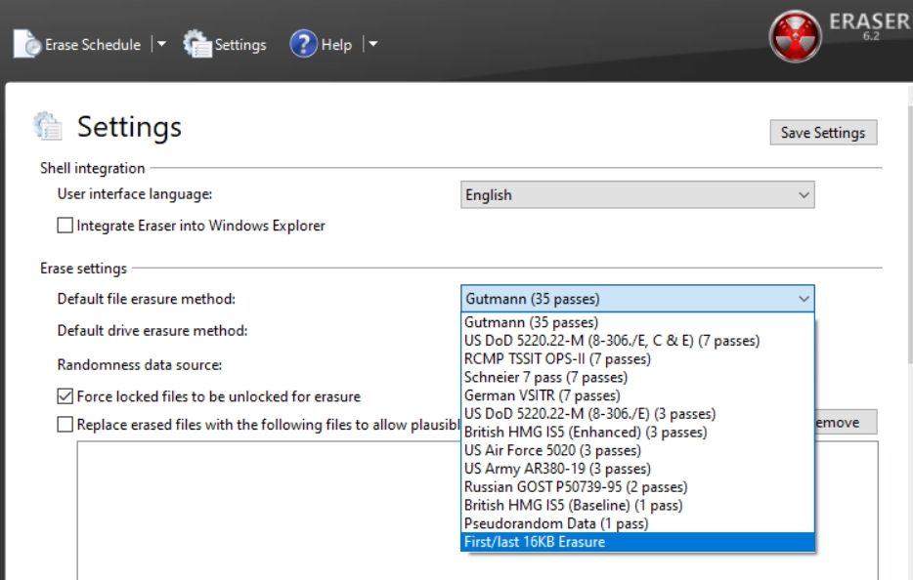Viewport: 913px width, 580px height.
Task: Choose Schneier 7 pass option
Action: [x=637, y=377]
